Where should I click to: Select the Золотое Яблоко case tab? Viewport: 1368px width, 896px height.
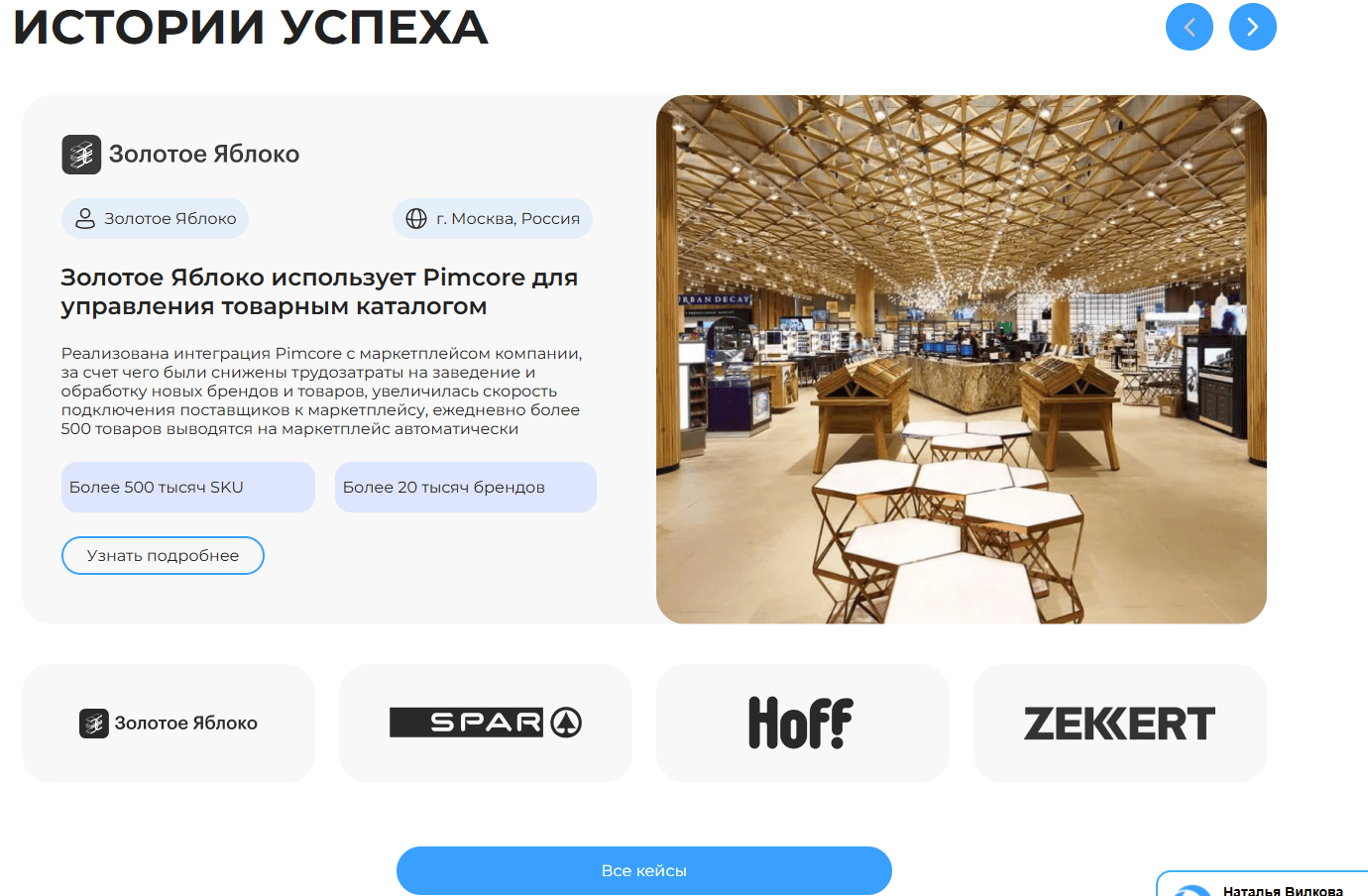(169, 724)
